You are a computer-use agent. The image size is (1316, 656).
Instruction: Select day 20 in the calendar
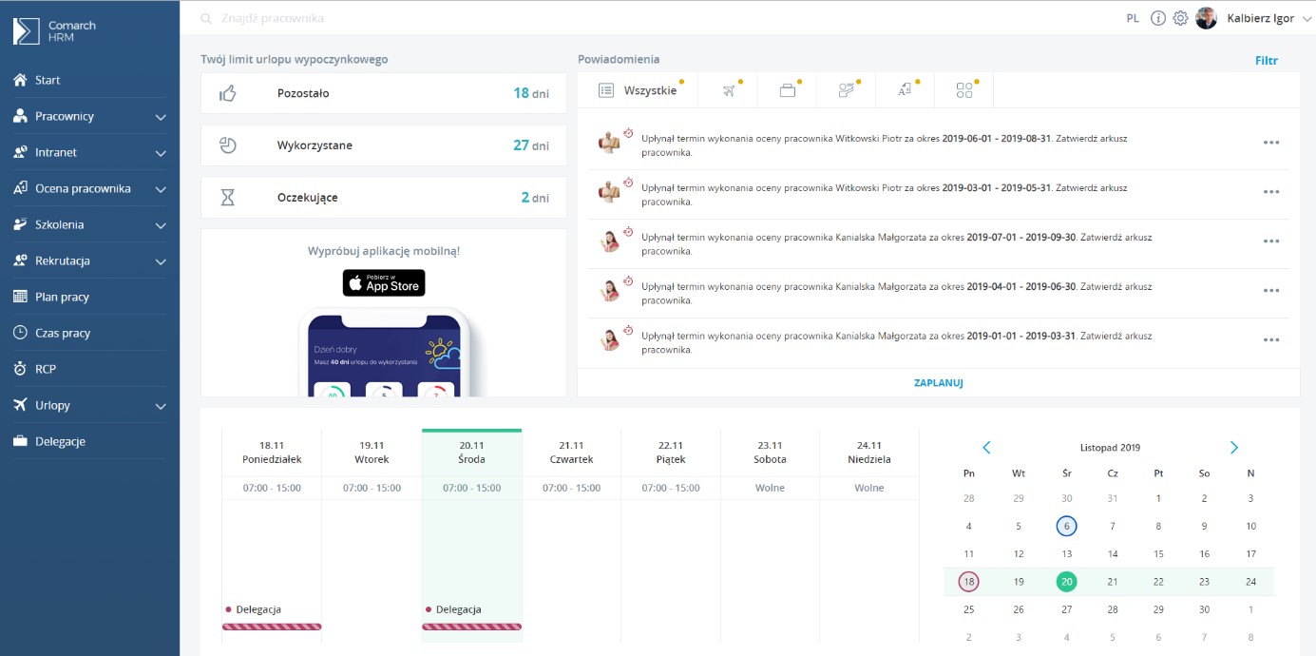click(x=1067, y=582)
